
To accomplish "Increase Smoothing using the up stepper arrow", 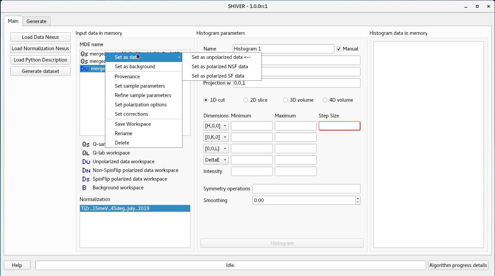I will 358,198.
